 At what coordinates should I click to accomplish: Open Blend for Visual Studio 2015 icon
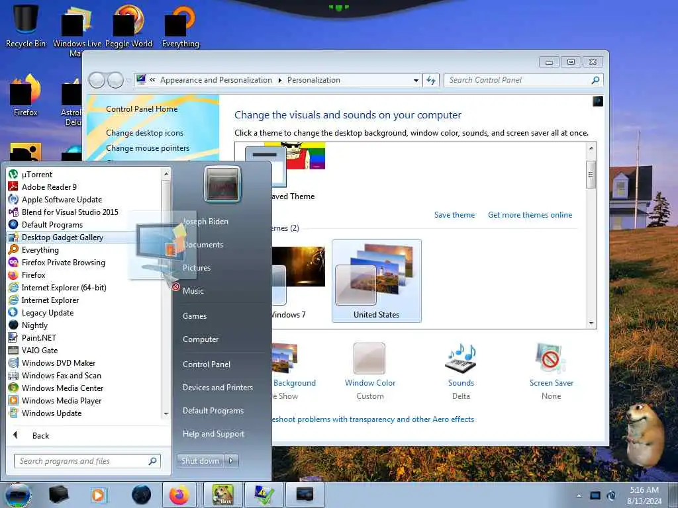(13, 212)
